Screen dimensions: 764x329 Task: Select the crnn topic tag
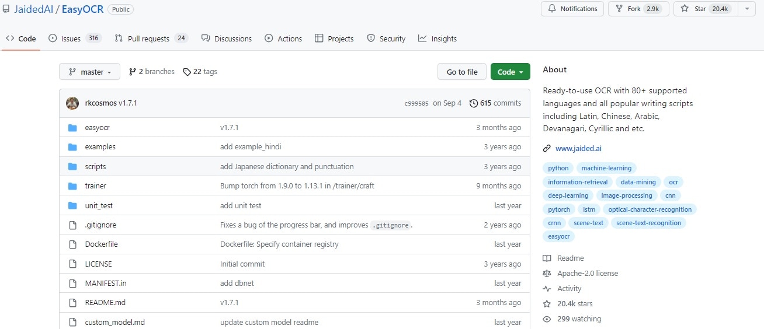554,223
